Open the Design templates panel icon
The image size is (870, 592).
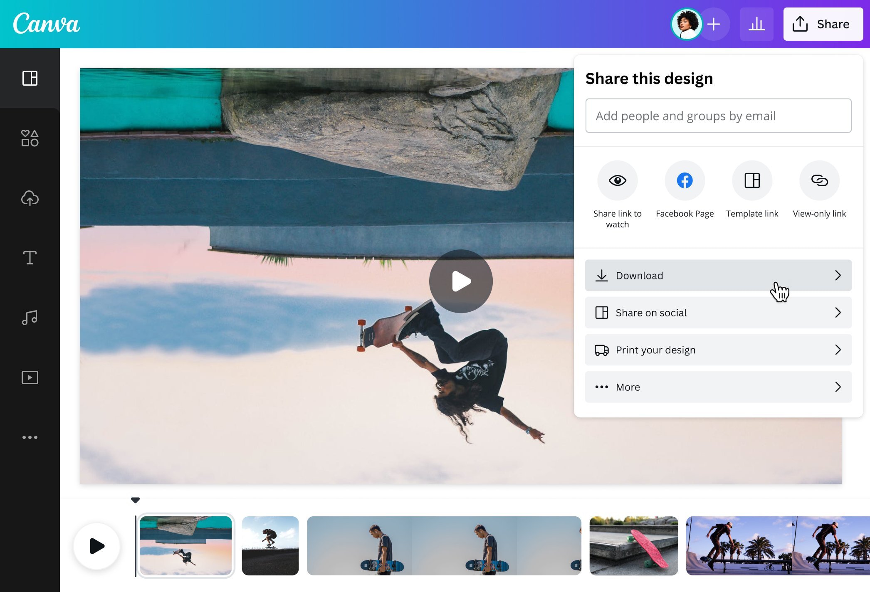pos(30,78)
